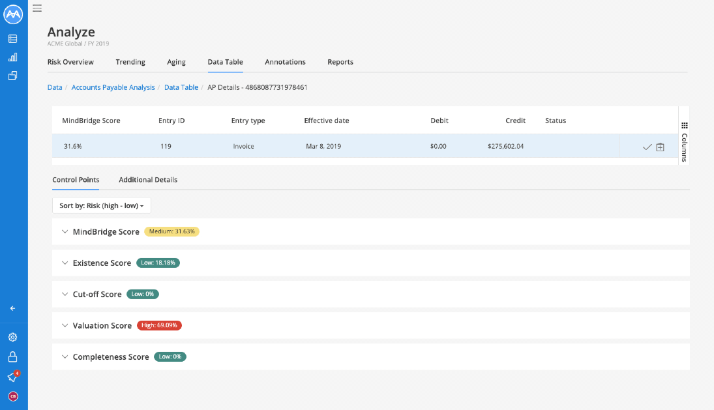
Task: Open the Sort by Risk dropdown
Action: [102, 206]
